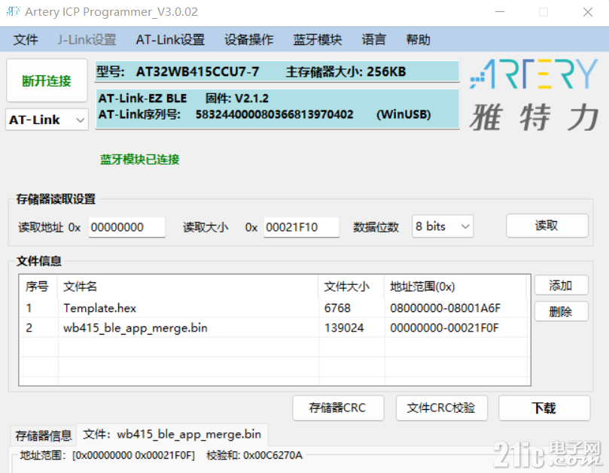
Task: Click file size value 6768
Action: tap(337, 308)
